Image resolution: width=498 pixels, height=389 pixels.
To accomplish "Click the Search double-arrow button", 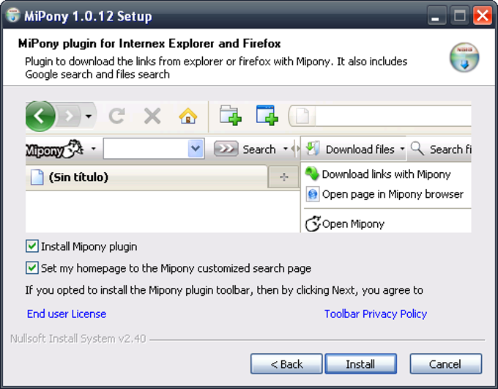I will coord(226,149).
